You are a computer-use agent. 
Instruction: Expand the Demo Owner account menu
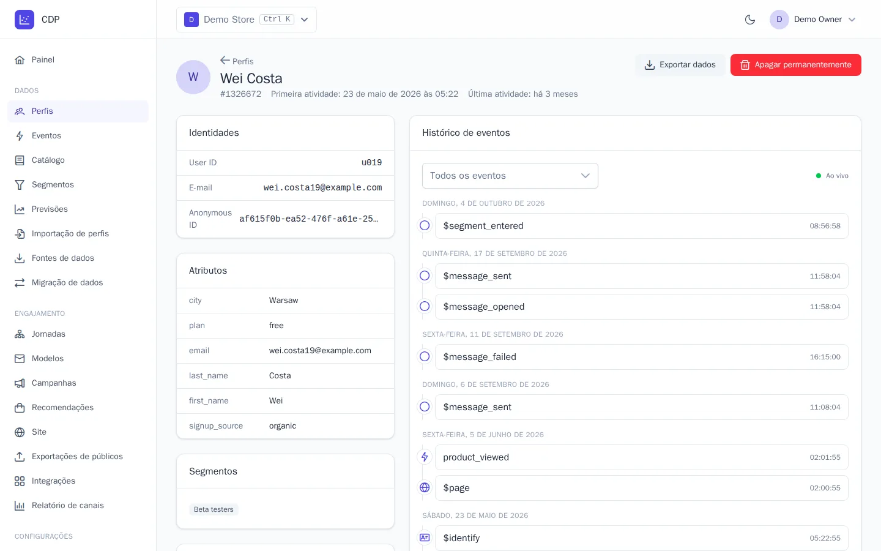coord(813,20)
